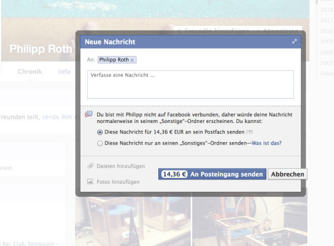This screenshot has height=246, width=334.
Task: Click the Abbrechen button
Action: pos(287,174)
